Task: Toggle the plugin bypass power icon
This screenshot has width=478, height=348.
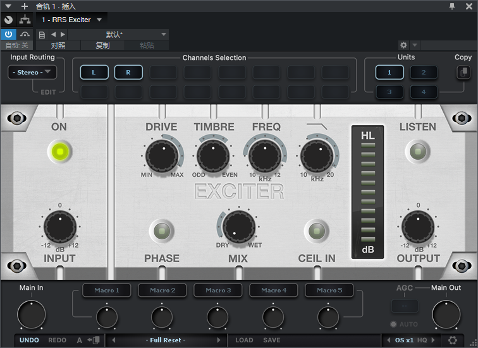Action: point(8,34)
